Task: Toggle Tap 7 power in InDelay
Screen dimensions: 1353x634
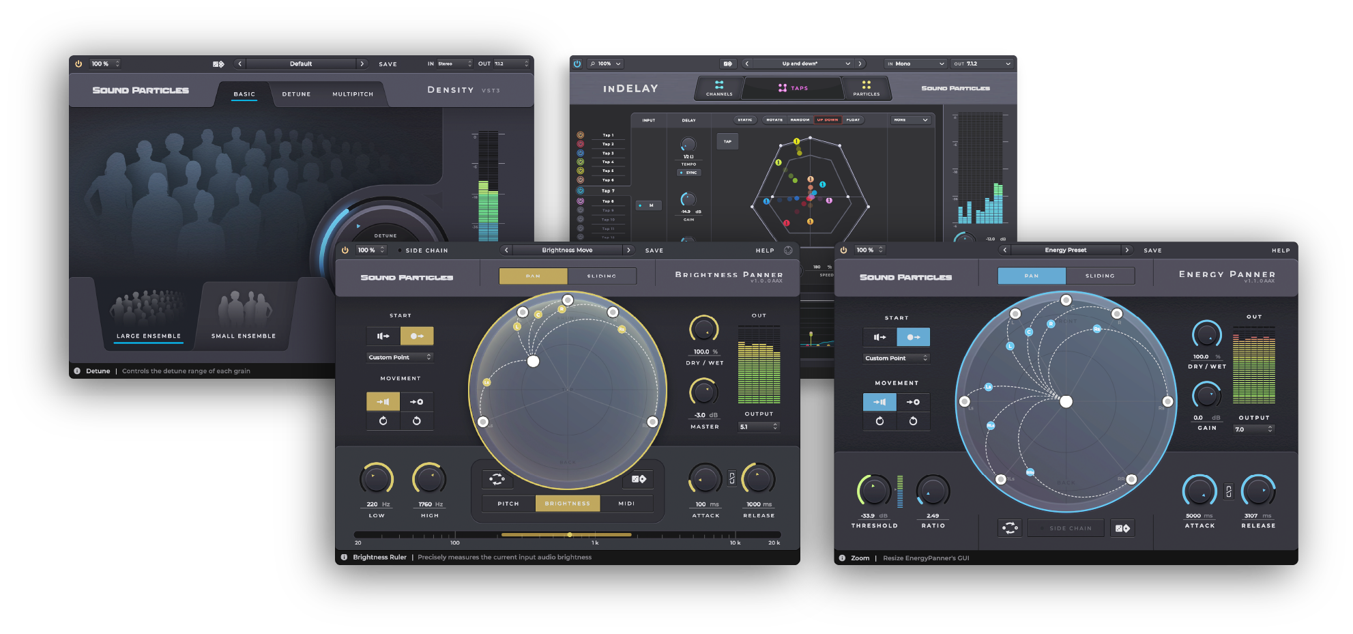Action: click(x=581, y=191)
